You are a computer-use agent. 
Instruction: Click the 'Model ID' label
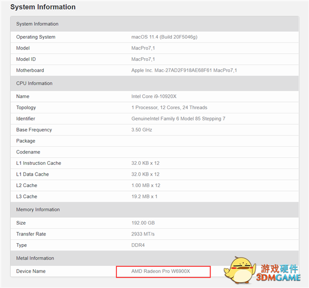coord(26,59)
